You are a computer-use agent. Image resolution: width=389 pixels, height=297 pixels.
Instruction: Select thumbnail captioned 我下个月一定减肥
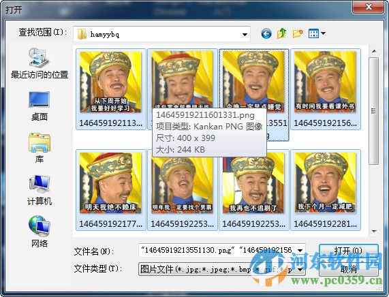tap(325, 183)
